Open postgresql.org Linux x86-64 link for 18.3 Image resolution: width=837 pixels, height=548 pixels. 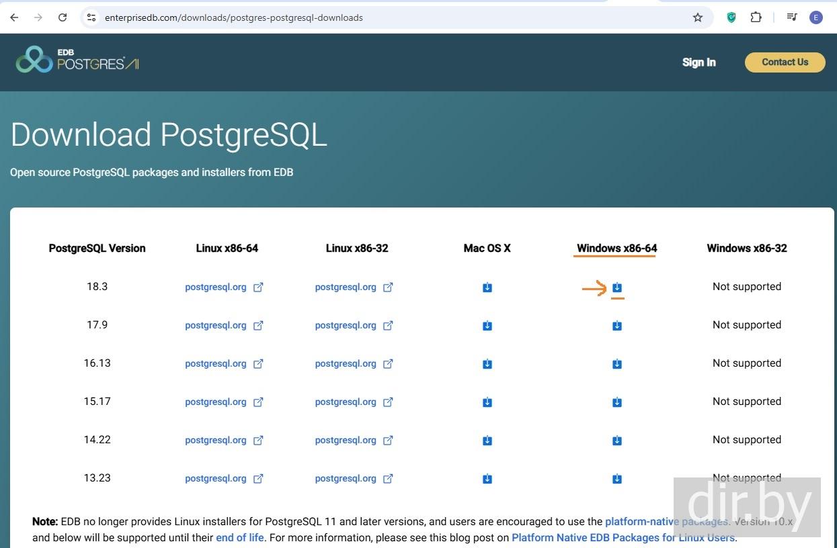(224, 287)
